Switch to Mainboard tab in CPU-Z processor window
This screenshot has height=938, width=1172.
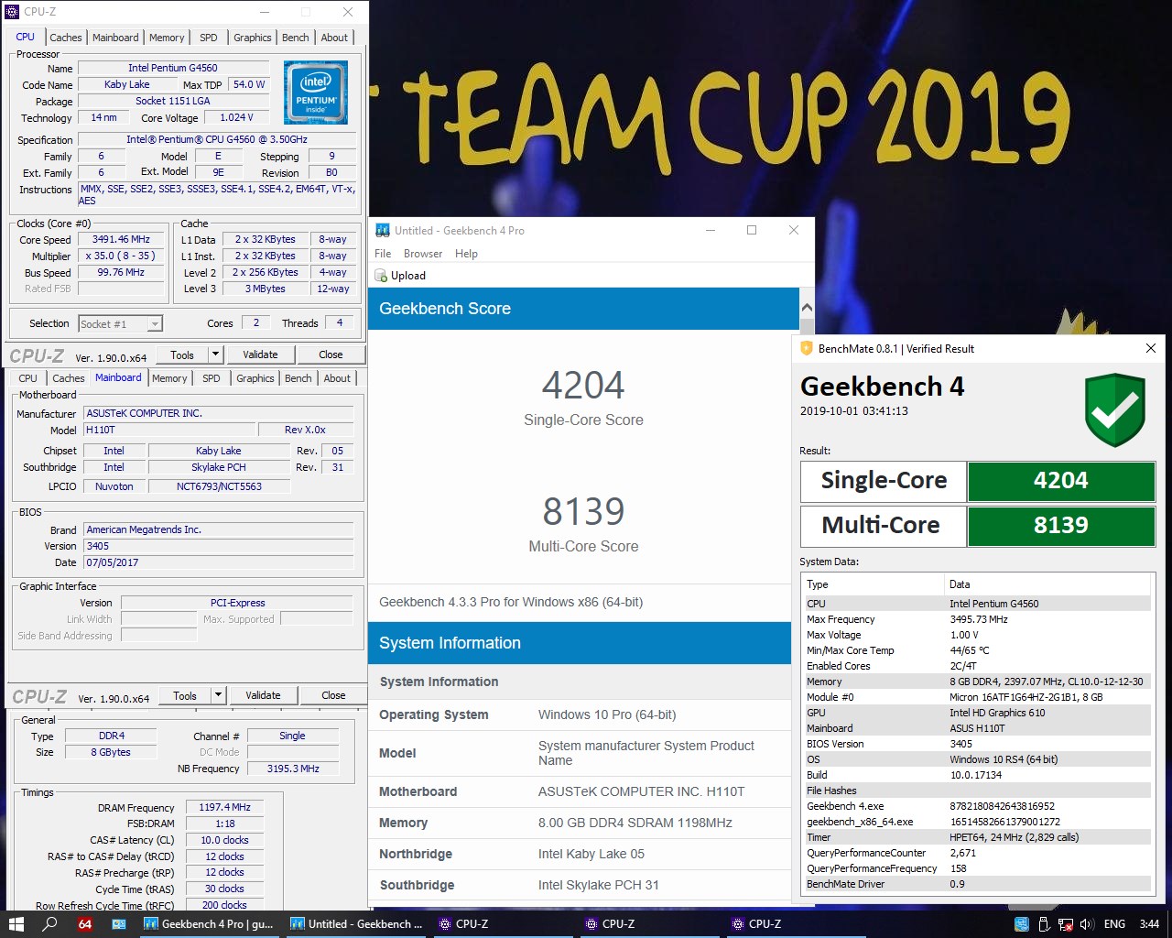(115, 38)
